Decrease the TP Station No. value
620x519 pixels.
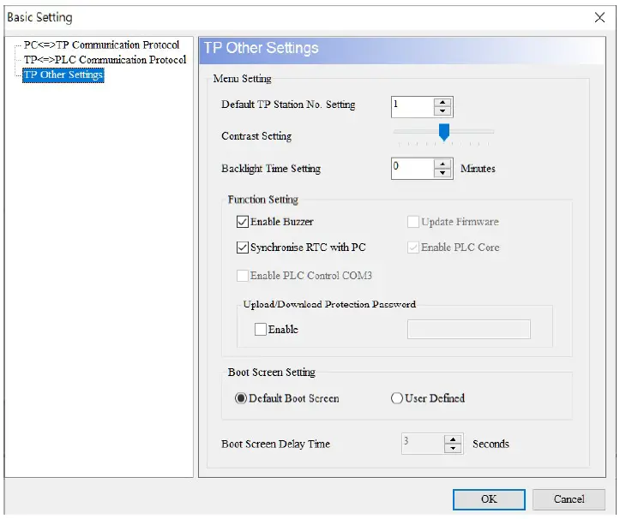(x=442, y=111)
